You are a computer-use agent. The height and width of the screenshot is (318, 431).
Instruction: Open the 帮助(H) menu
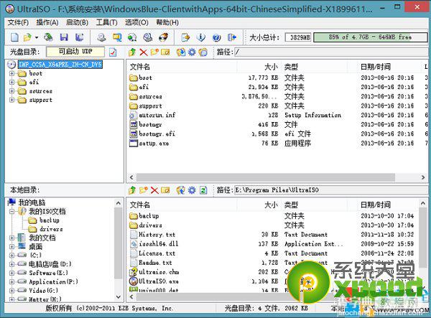pos(167,22)
